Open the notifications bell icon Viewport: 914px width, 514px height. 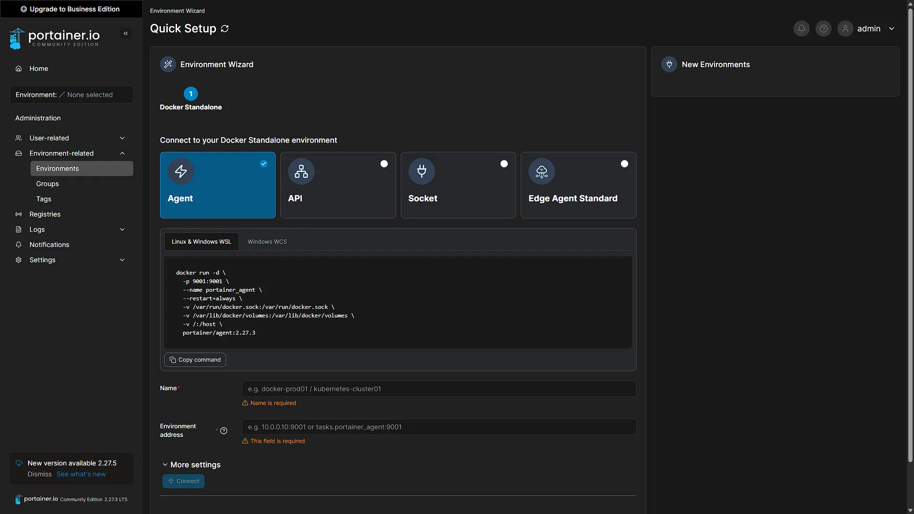point(802,29)
